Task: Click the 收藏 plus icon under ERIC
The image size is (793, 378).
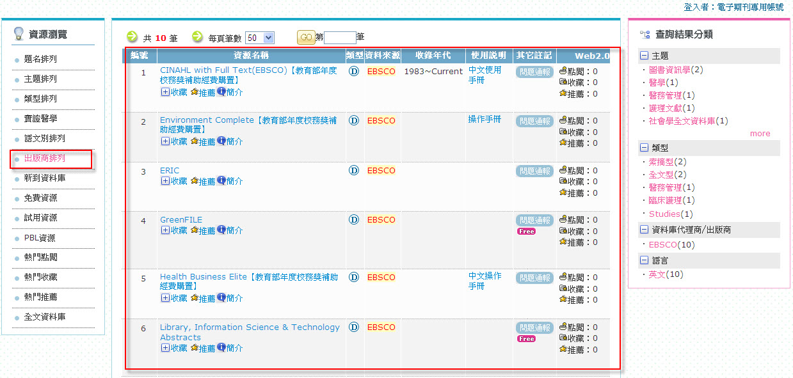Action: [164, 181]
